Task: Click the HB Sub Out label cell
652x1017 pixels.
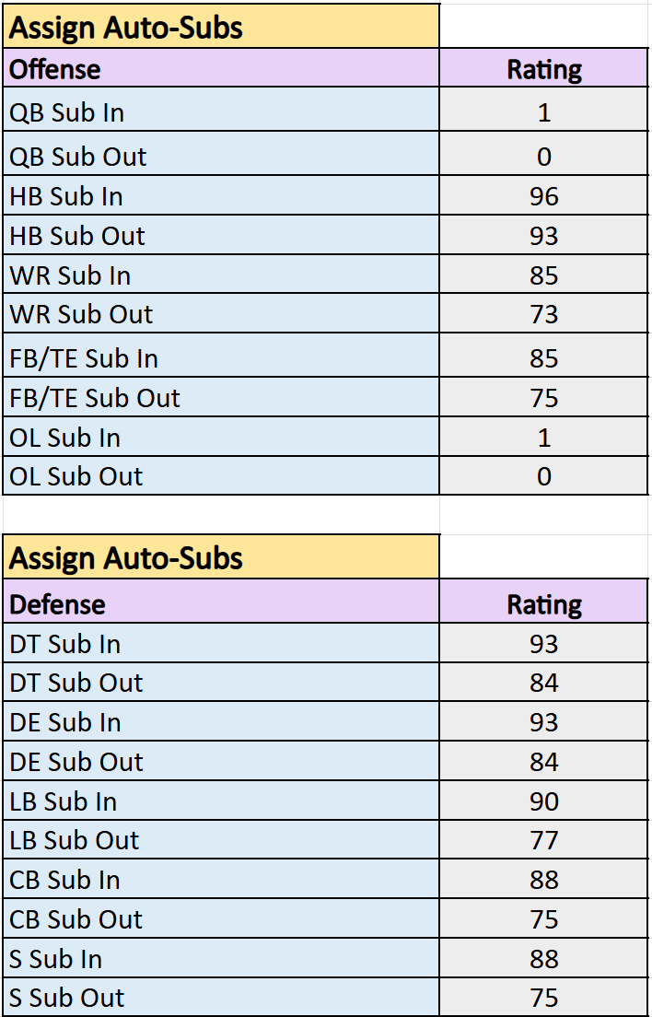Action: pos(221,237)
